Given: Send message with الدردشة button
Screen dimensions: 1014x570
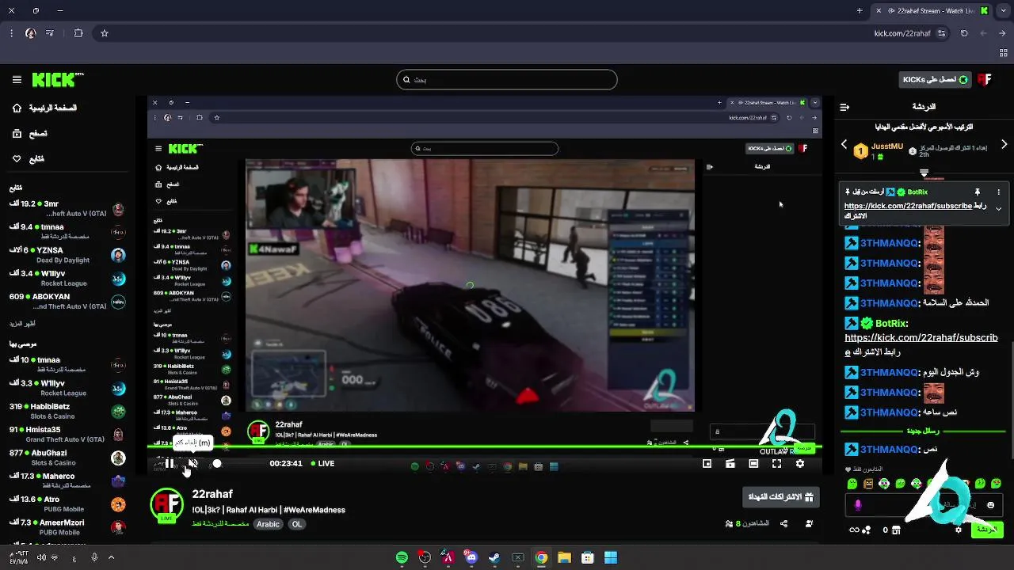Looking at the screenshot, I should pyautogui.click(x=987, y=530).
